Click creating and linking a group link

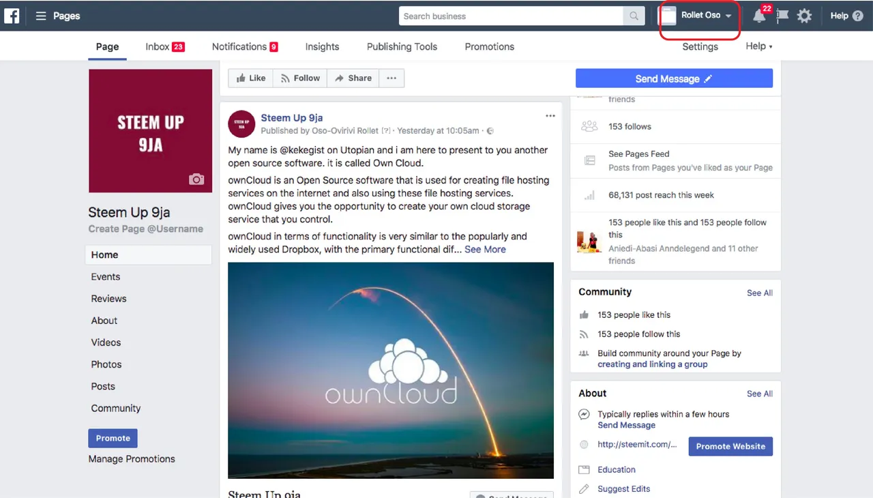(653, 364)
